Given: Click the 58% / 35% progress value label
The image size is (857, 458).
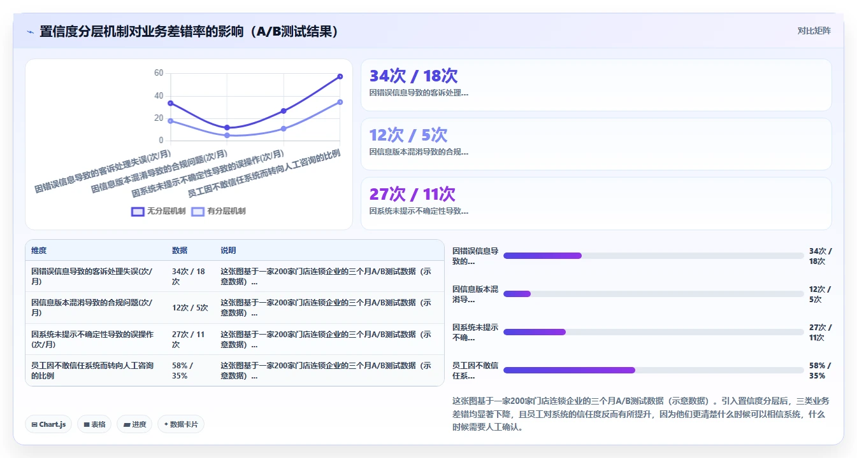Looking at the screenshot, I should pos(820,370).
